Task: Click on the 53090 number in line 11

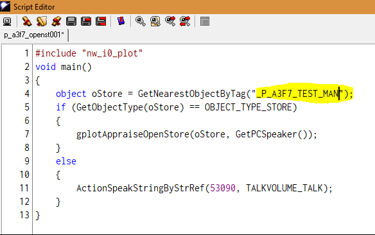Action: pos(223,188)
